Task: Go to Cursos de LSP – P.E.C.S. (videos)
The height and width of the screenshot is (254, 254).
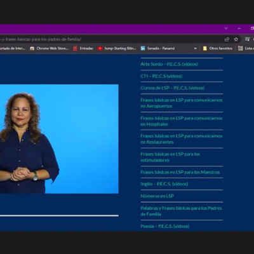Action: pyautogui.click(x=173, y=88)
